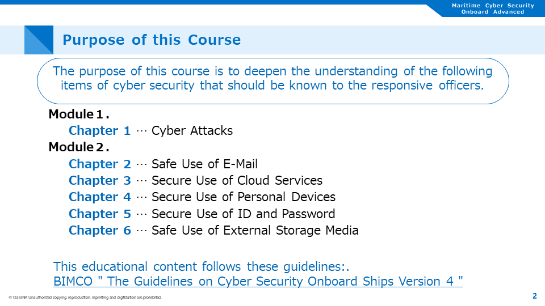Click the Maritime Cyber Security header banner
The width and height of the screenshot is (545, 306).
pyautogui.click(x=493, y=8)
